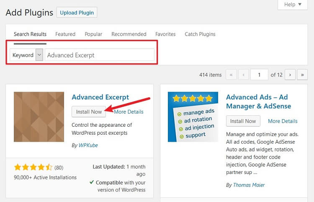
Task: Click the Upload Plugin button
Action: [x=77, y=13]
